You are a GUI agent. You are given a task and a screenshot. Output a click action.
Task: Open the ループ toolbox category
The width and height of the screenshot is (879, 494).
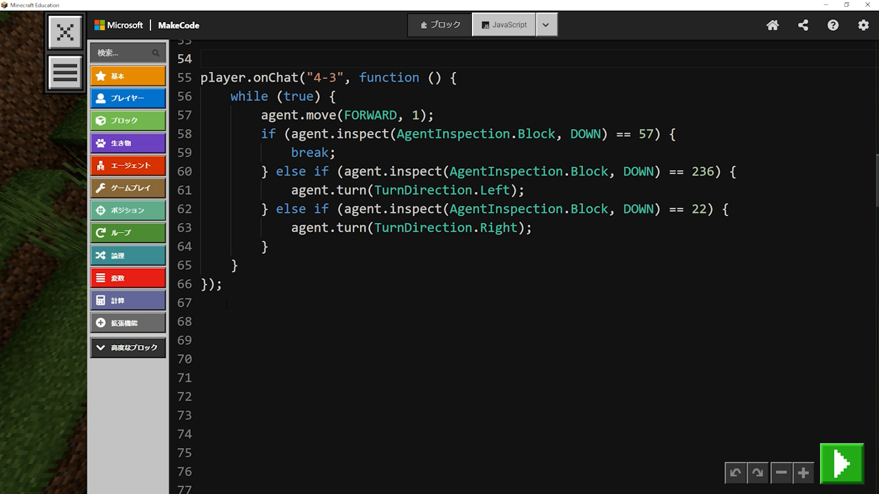tap(128, 233)
